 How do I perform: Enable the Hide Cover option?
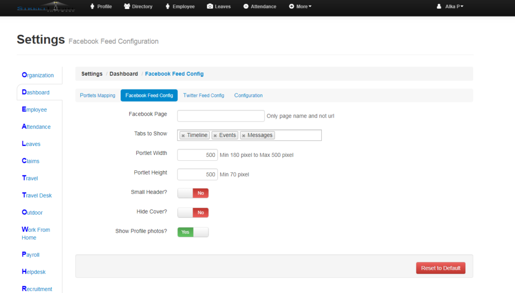coord(186,212)
